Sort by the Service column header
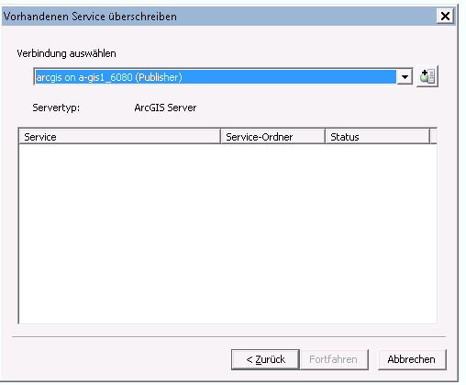466x385 pixels. click(x=119, y=137)
